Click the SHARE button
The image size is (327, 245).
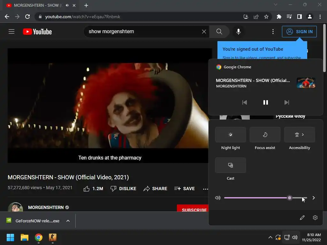click(156, 189)
